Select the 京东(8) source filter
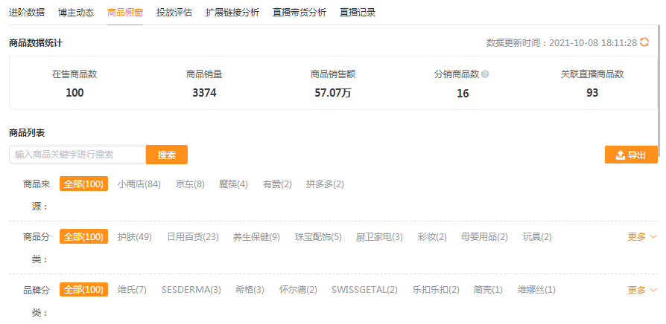 [x=190, y=184]
